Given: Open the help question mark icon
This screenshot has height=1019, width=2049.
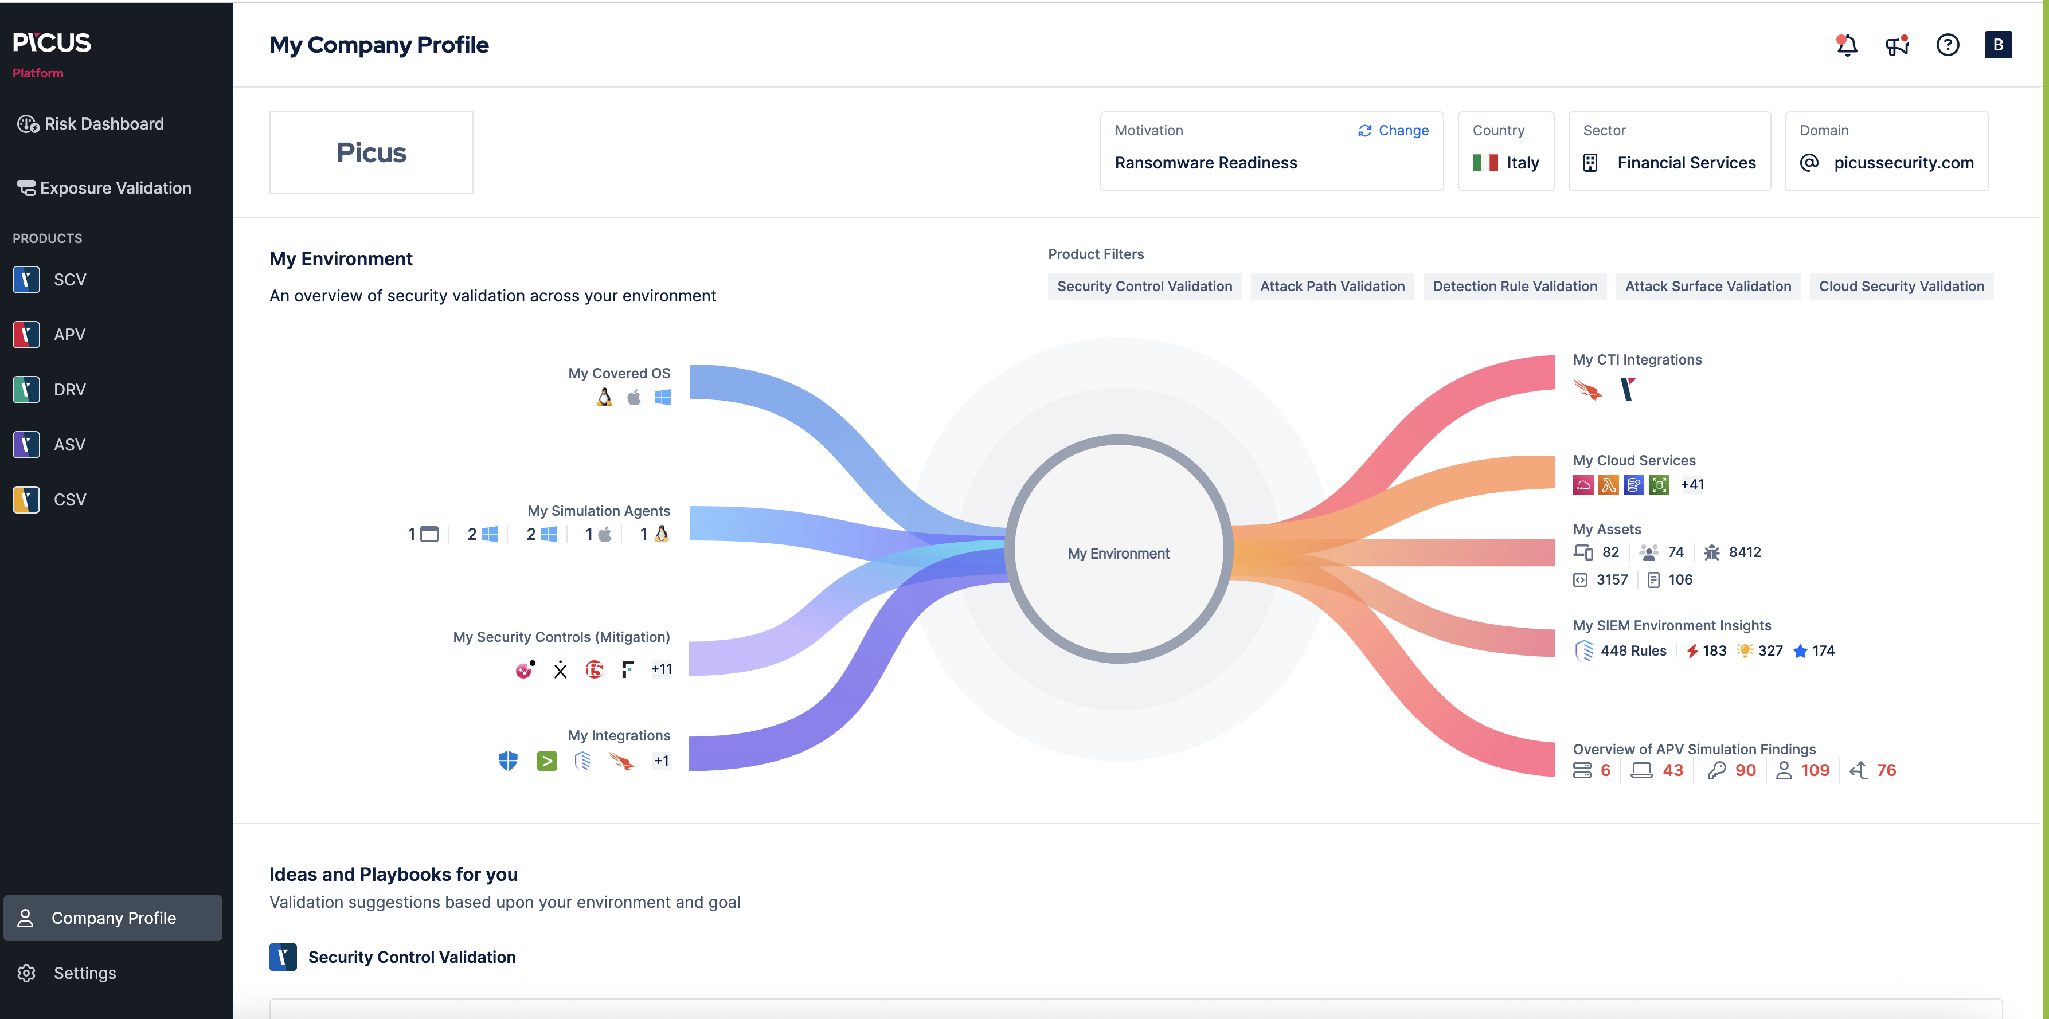Looking at the screenshot, I should 1947,45.
